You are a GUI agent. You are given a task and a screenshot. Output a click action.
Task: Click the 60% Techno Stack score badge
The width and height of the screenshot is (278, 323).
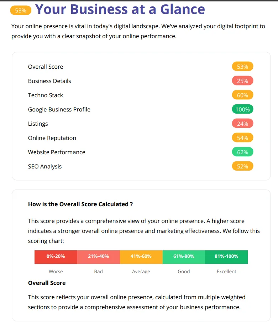(242, 95)
